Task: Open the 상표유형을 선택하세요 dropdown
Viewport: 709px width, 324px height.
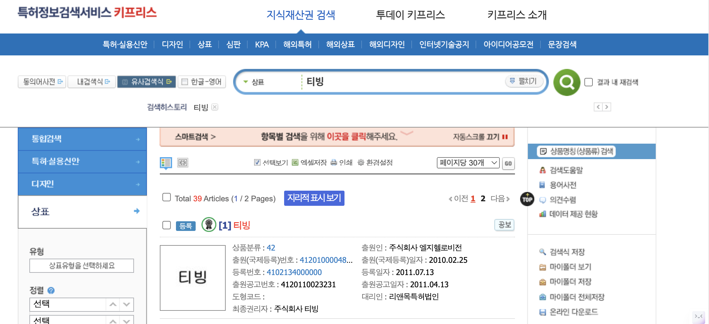Action: click(x=82, y=265)
